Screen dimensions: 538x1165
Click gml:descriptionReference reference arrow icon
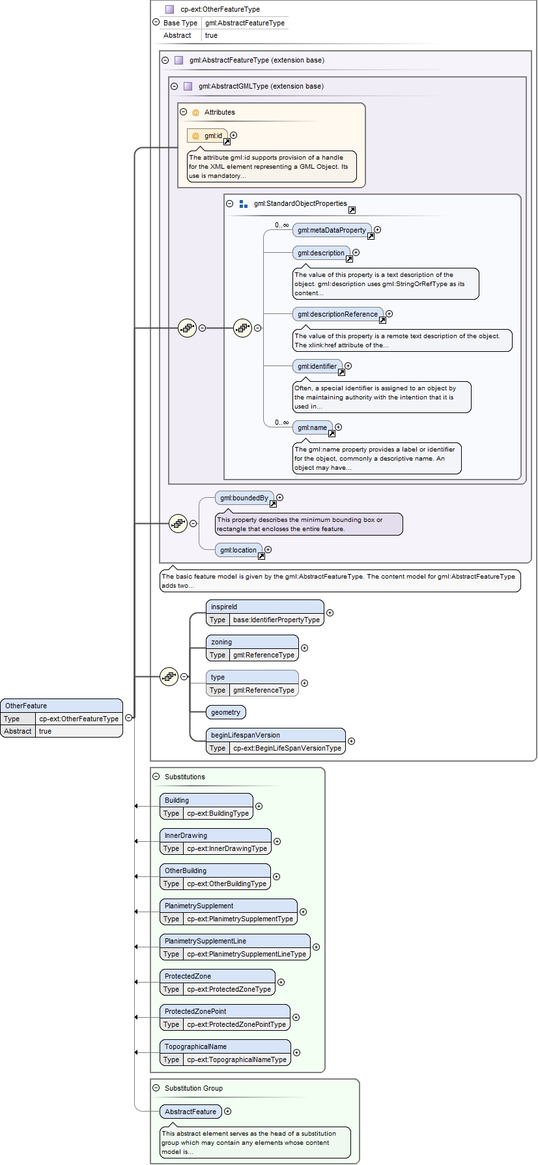pos(383,321)
